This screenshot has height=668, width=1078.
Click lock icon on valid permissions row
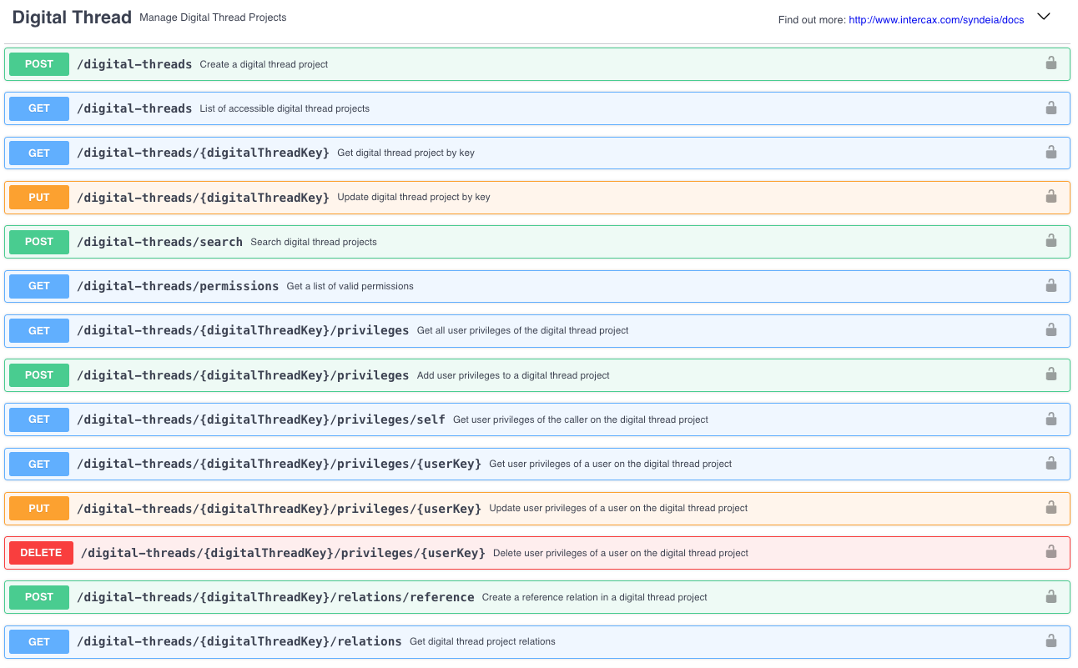click(1050, 285)
